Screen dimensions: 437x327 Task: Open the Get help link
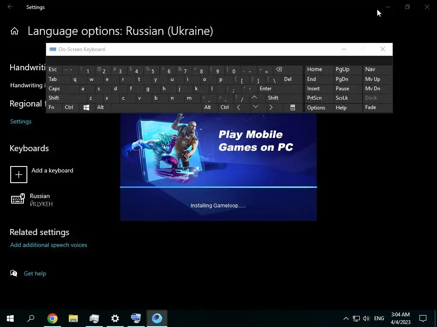tap(35, 273)
